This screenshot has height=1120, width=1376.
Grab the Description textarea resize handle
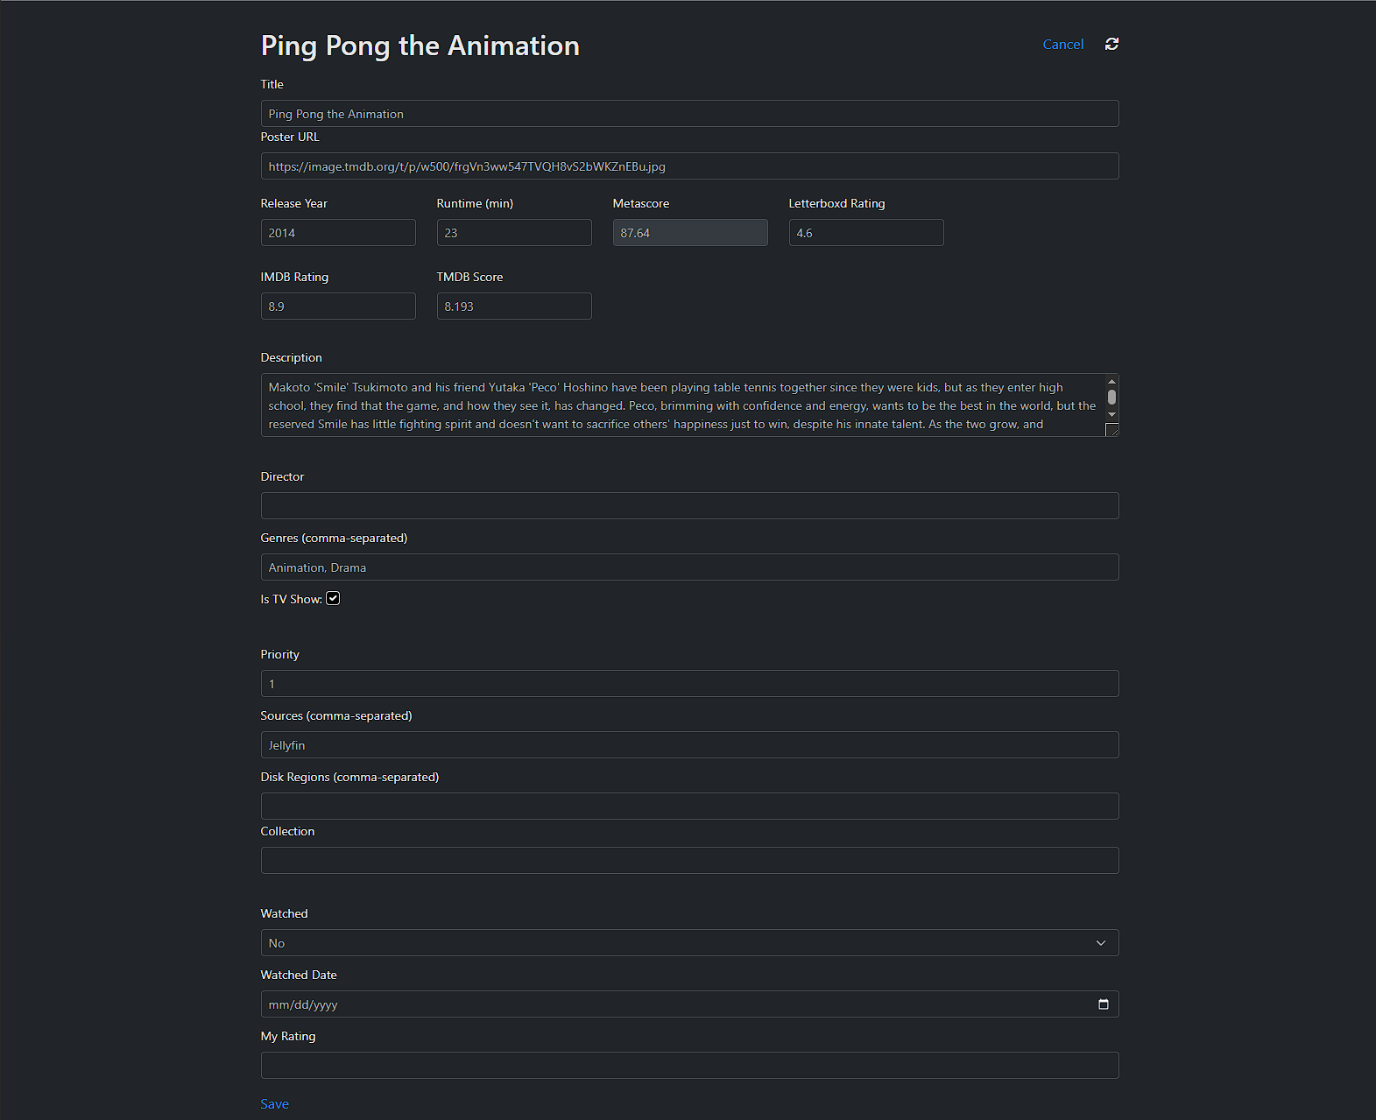(x=1112, y=430)
